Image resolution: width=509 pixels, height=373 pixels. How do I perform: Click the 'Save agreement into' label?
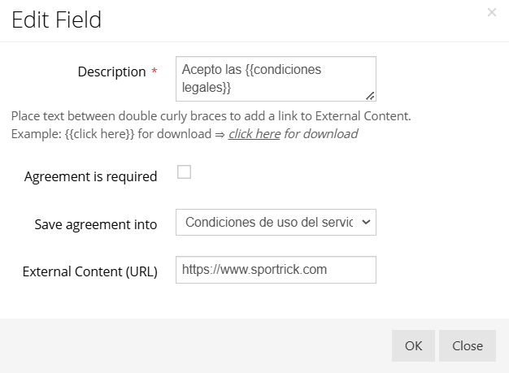click(x=96, y=224)
